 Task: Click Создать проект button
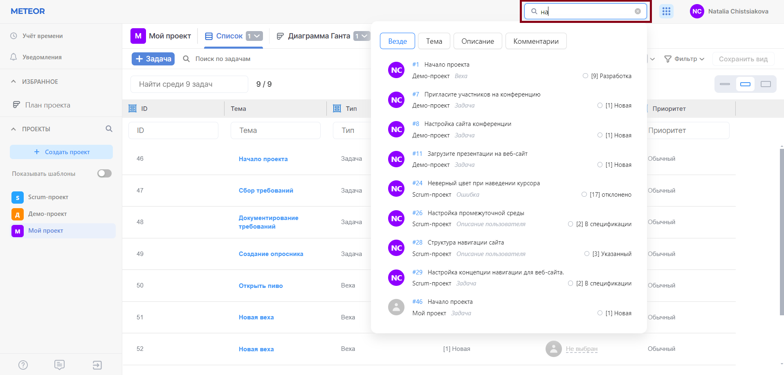point(61,152)
